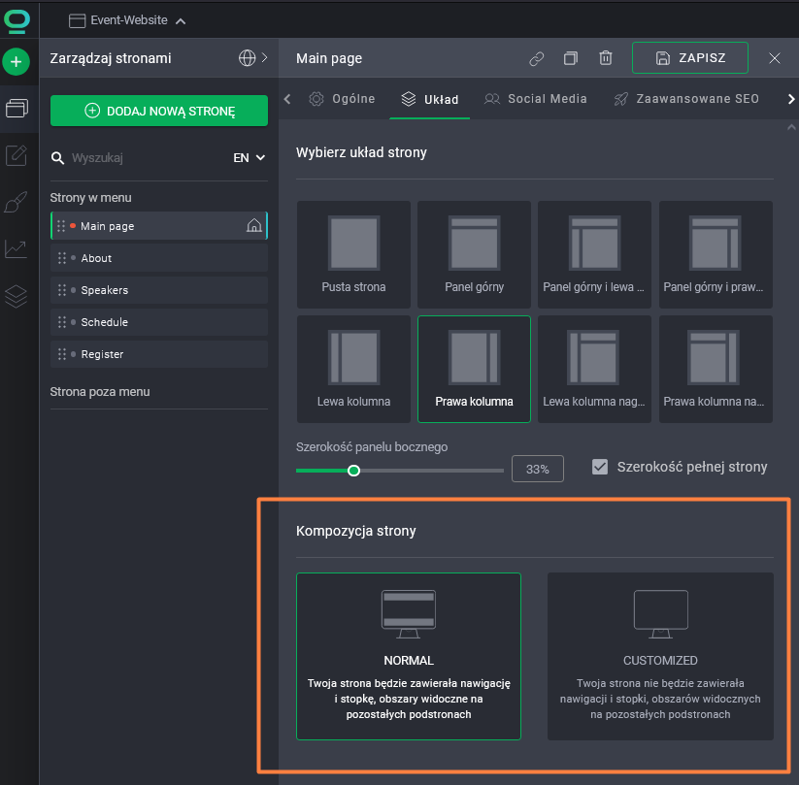Open the statistics chart icon in sidebar

pyautogui.click(x=17, y=249)
